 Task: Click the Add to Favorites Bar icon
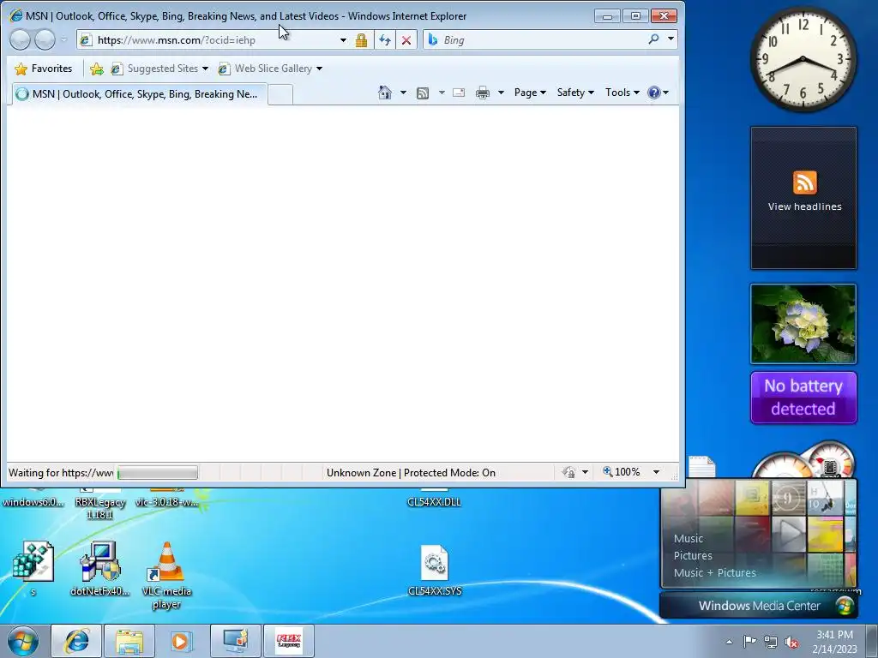[x=96, y=69]
